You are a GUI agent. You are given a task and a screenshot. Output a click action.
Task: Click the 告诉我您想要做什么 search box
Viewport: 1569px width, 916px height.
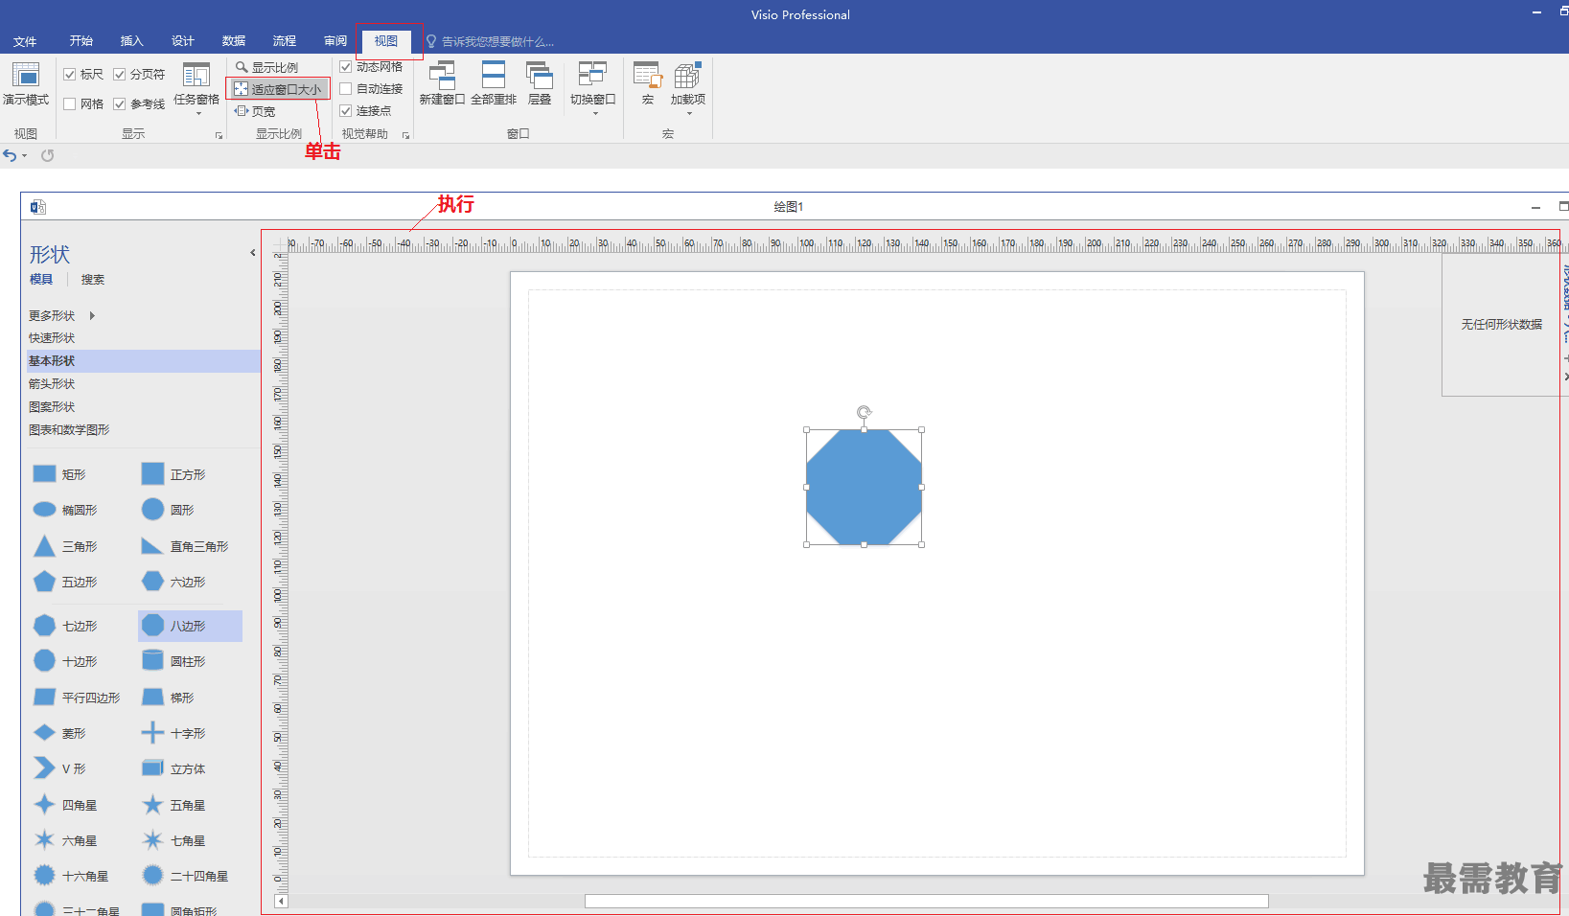[x=491, y=41]
